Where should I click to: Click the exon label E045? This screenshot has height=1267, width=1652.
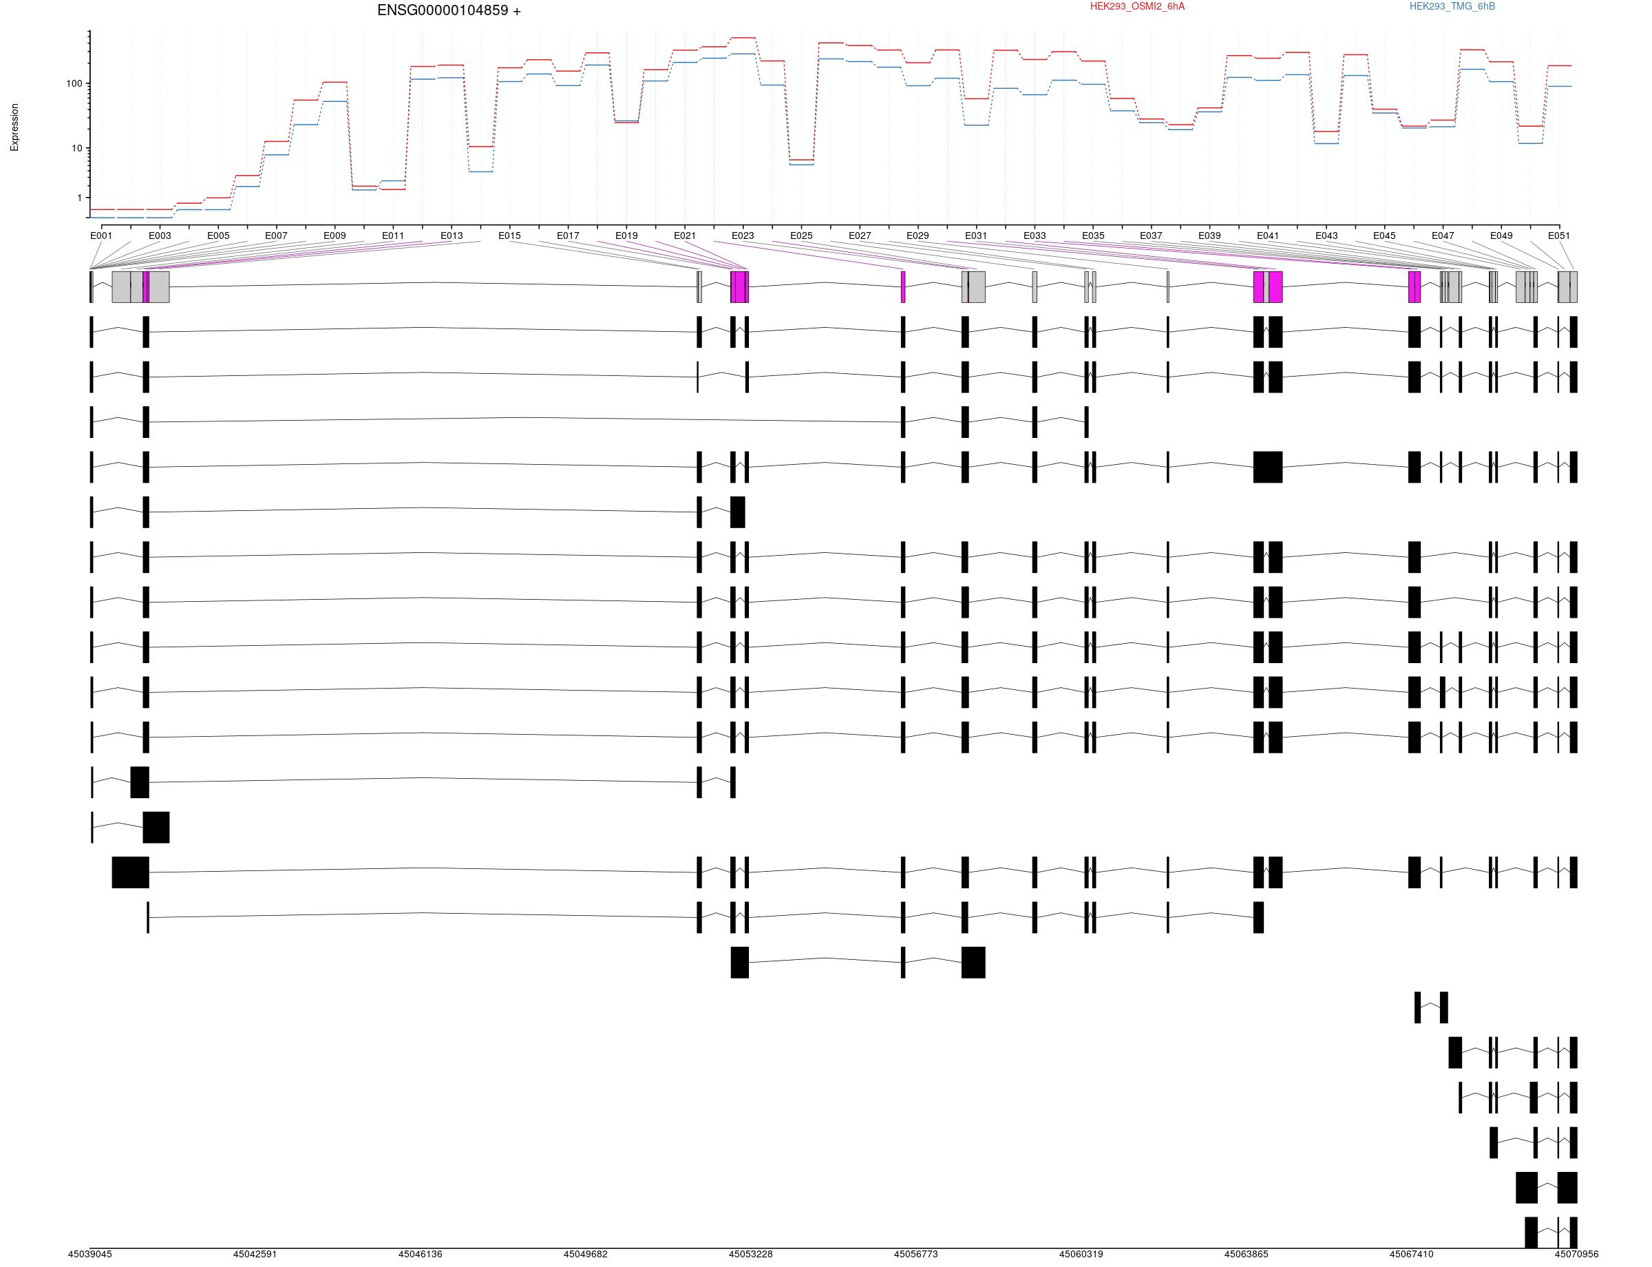click(x=1384, y=235)
